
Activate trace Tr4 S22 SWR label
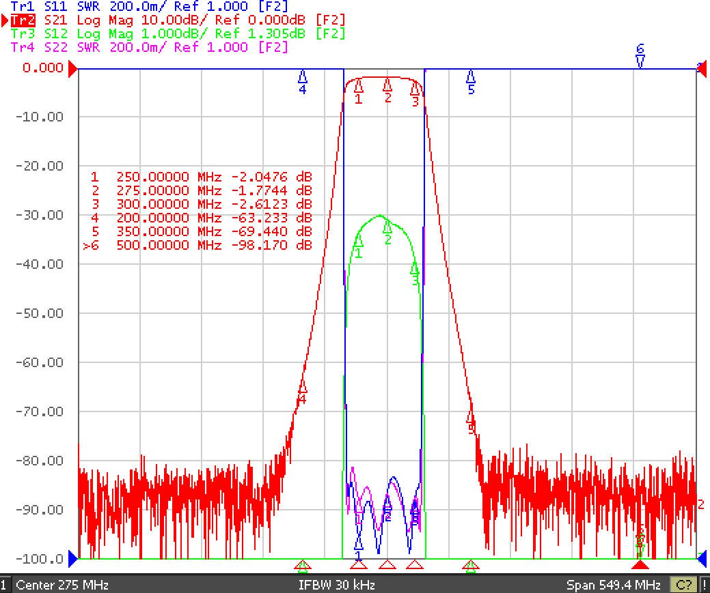tap(150, 47)
